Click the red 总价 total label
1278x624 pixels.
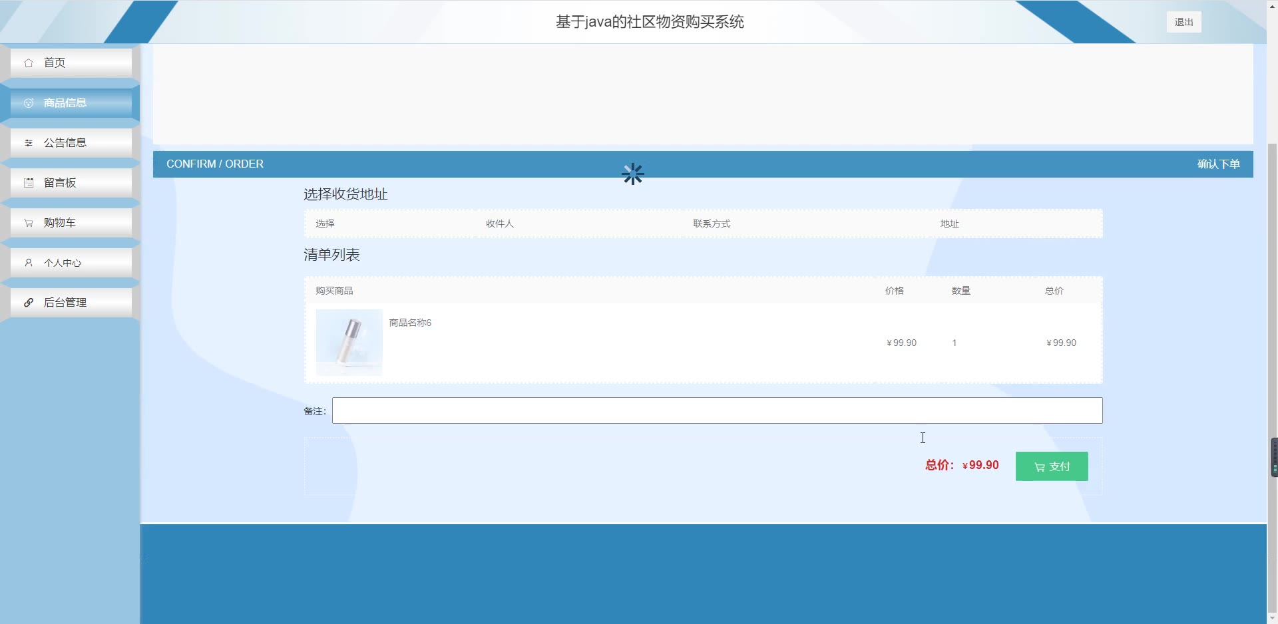(940, 465)
